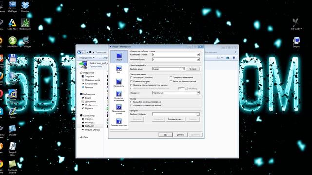This screenshot has width=312, height=175.
Task: Open IP-TV Player desktop shortcut
Action: coord(25,42)
